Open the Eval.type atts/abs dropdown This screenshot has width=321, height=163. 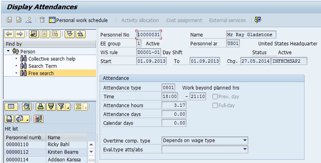tap(245, 149)
